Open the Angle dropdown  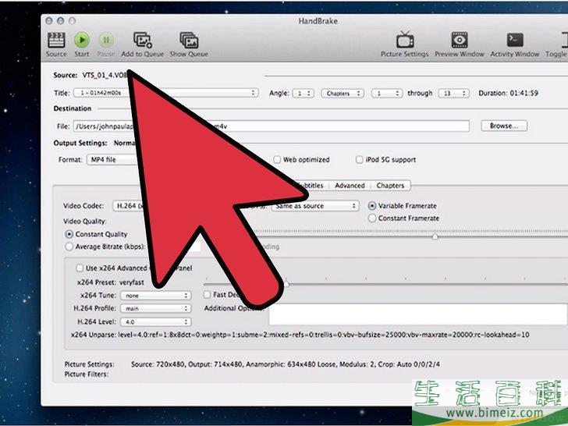(304, 93)
